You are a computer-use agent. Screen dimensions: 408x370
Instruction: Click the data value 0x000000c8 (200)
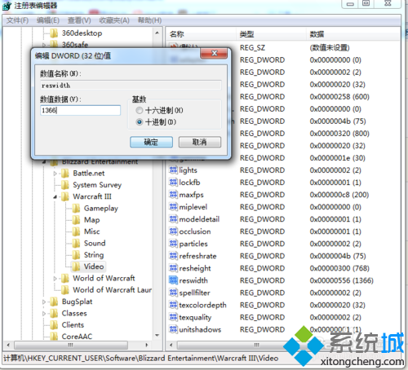pos(339,195)
